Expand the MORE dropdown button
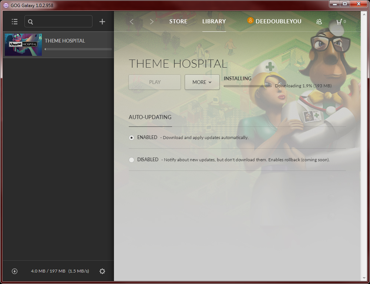370x284 pixels. point(202,82)
